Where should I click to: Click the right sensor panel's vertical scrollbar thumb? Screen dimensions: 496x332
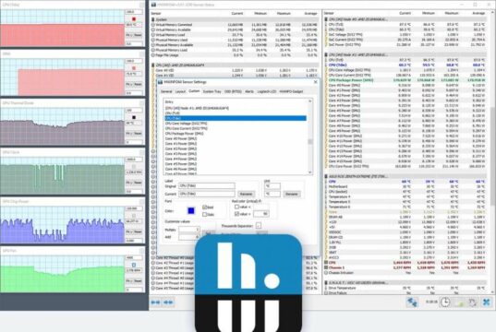point(493,157)
